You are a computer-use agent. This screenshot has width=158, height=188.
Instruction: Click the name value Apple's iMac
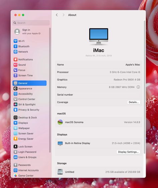(133, 65)
